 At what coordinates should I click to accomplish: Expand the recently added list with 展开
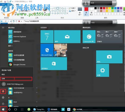coord(10,46)
